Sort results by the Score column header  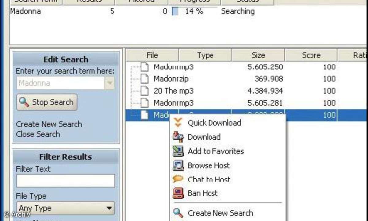311,55
